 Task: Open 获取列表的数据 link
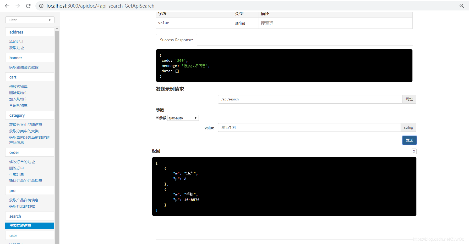22,206
